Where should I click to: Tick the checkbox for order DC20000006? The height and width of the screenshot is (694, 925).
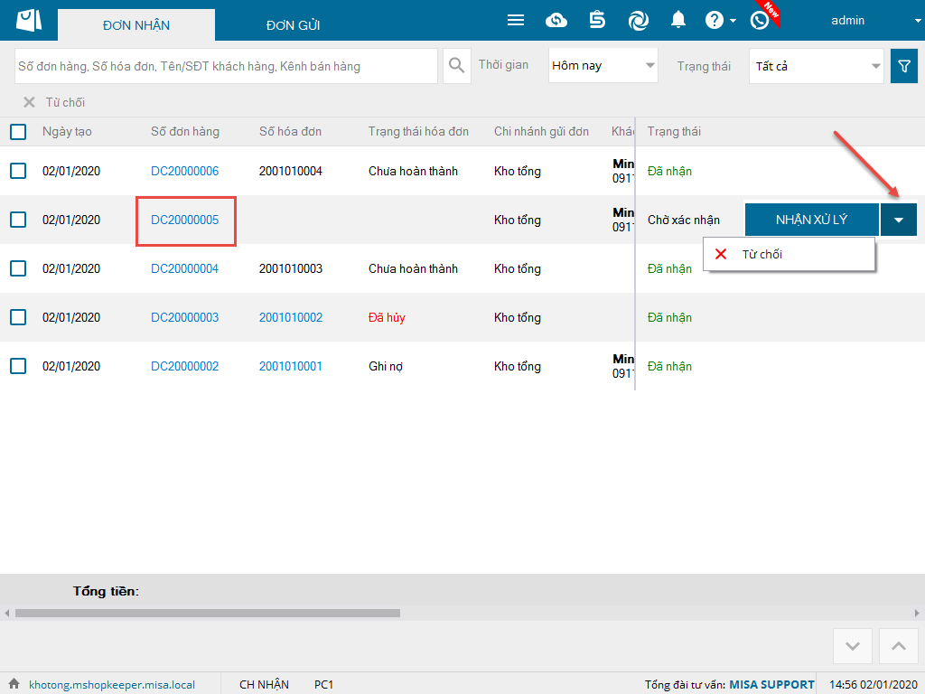click(x=18, y=171)
